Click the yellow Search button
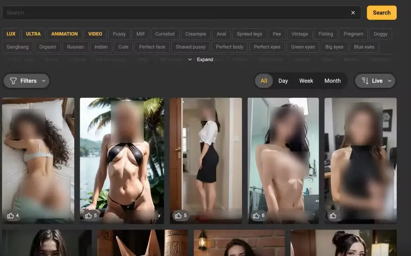The height and width of the screenshot is (256, 411). (x=381, y=13)
